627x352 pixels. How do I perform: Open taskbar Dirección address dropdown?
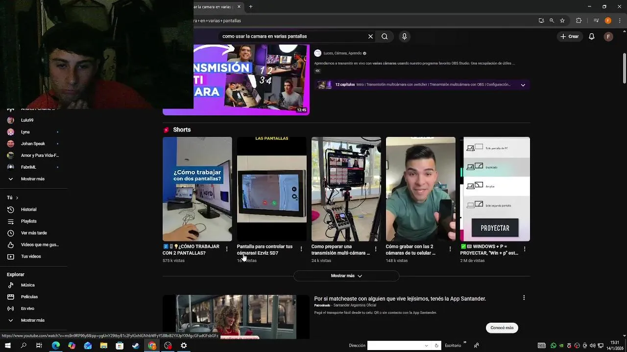click(x=426, y=346)
